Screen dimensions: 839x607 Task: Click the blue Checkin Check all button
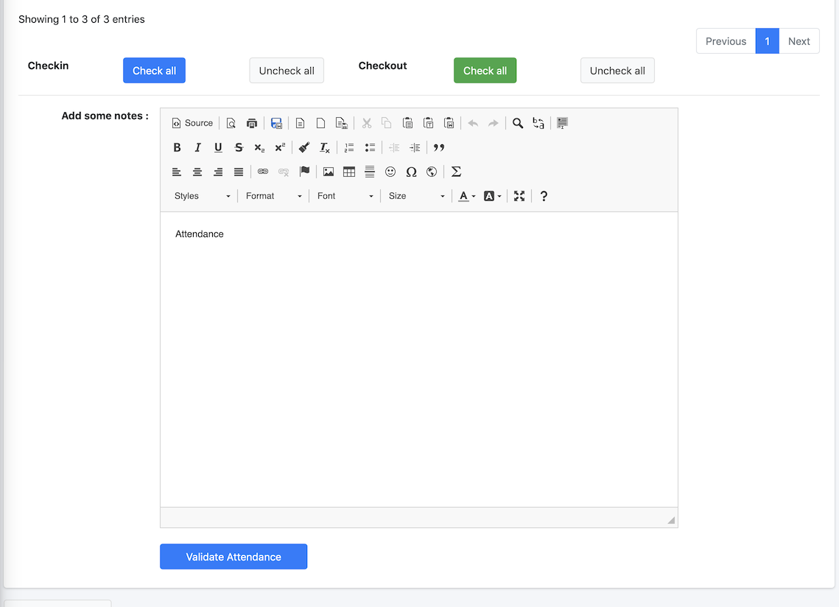[154, 71]
